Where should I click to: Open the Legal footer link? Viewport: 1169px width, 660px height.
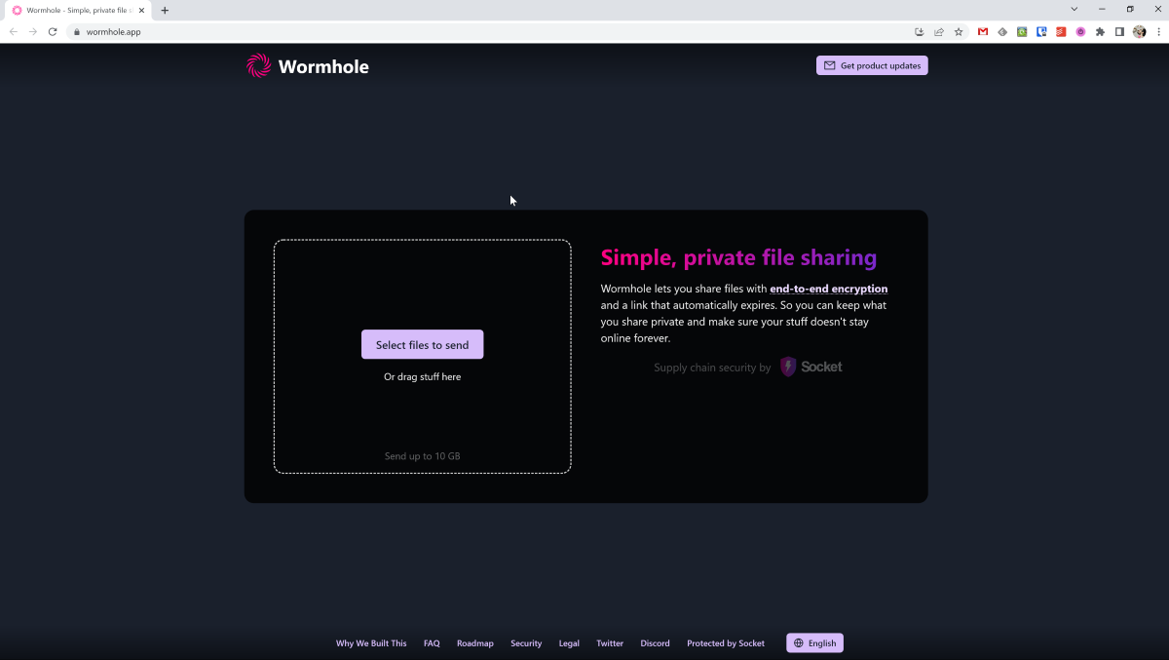point(569,643)
